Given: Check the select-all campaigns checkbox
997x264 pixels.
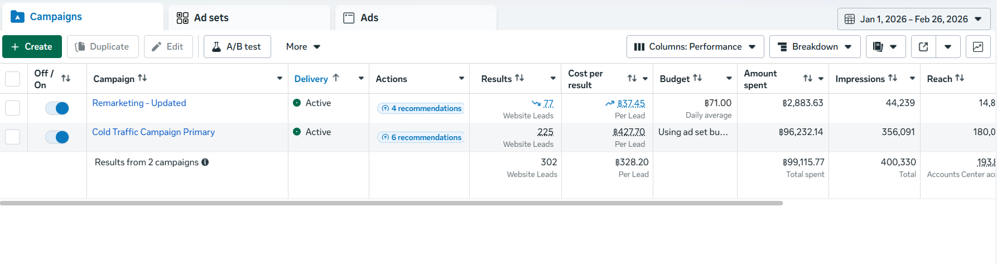Looking at the screenshot, I should coord(12,79).
